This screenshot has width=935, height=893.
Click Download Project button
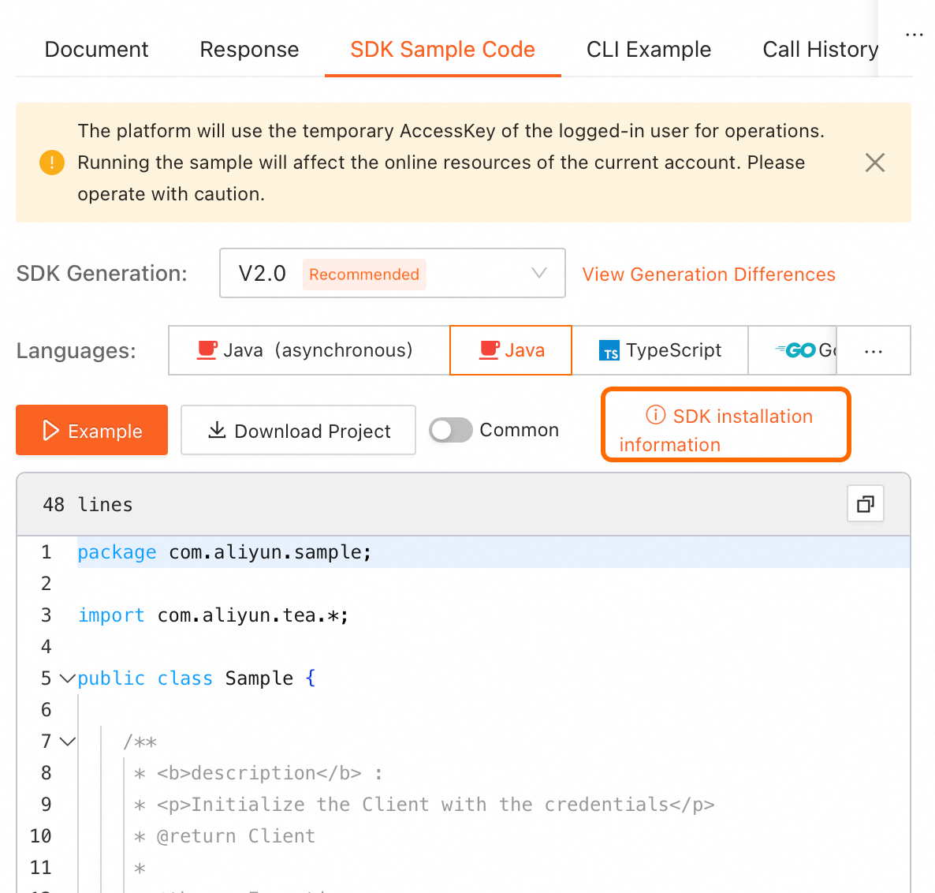pyautogui.click(x=298, y=430)
